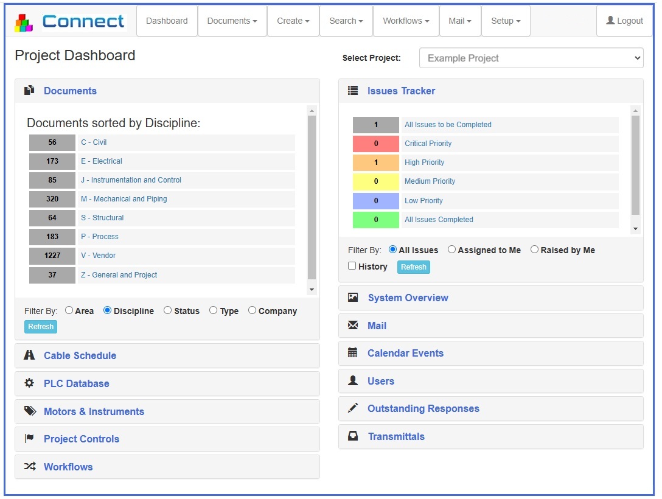Image resolution: width=662 pixels, height=499 pixels.
Task: Click the Issues Tracker list icon
Action: point(353,90)
